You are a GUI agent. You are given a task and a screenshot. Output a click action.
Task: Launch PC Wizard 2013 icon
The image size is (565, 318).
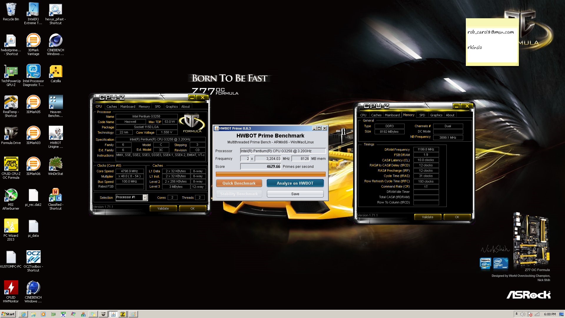click(11, 230)
